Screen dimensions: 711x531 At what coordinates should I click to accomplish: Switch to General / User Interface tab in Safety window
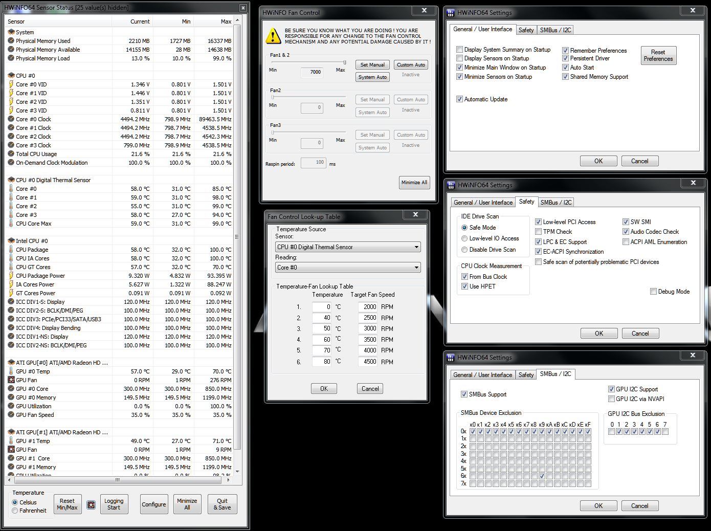tap(483, 203)
